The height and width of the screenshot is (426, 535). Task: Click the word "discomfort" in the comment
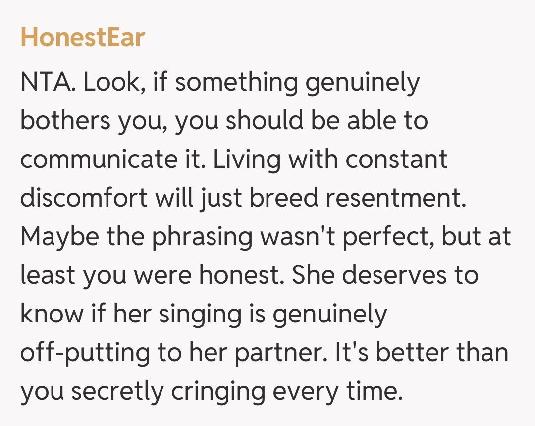click(x=84, y=198)
